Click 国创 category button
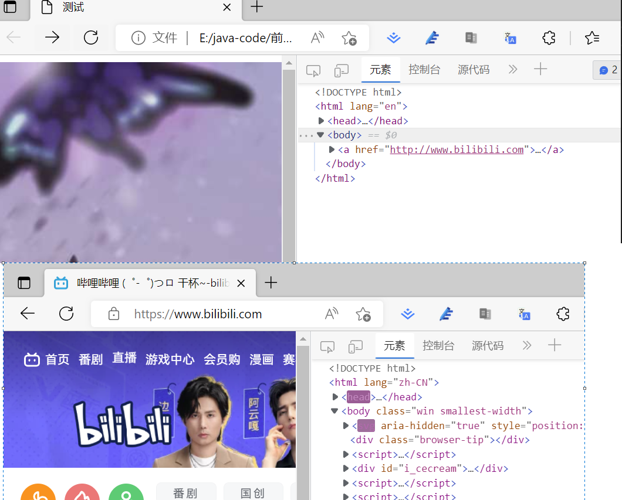Viewport: 622px width, 500px height. (252, 492)
